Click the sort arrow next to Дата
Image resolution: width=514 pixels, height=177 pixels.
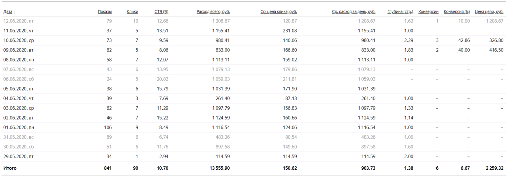point(14,12)
